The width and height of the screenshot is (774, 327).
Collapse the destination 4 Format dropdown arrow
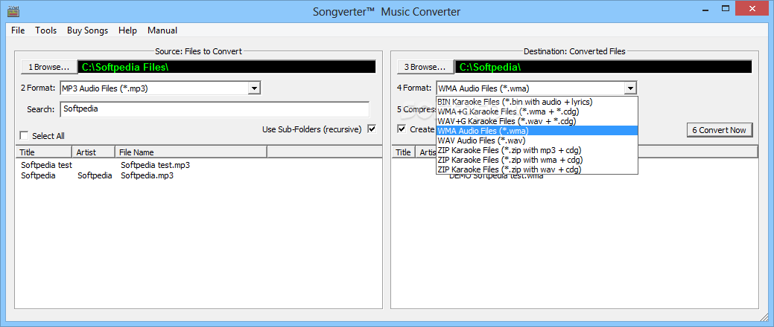tap(630, 88)
